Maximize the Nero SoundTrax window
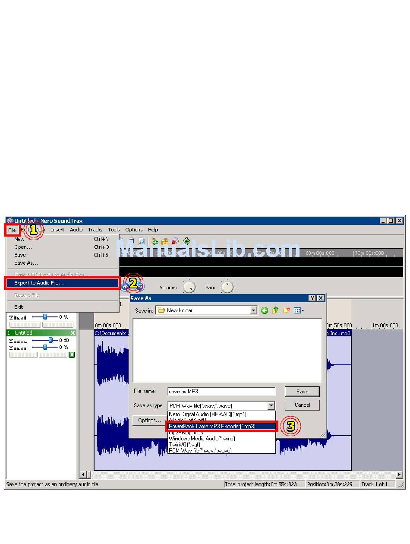This screenshot has width=410, height=544. 391,221
